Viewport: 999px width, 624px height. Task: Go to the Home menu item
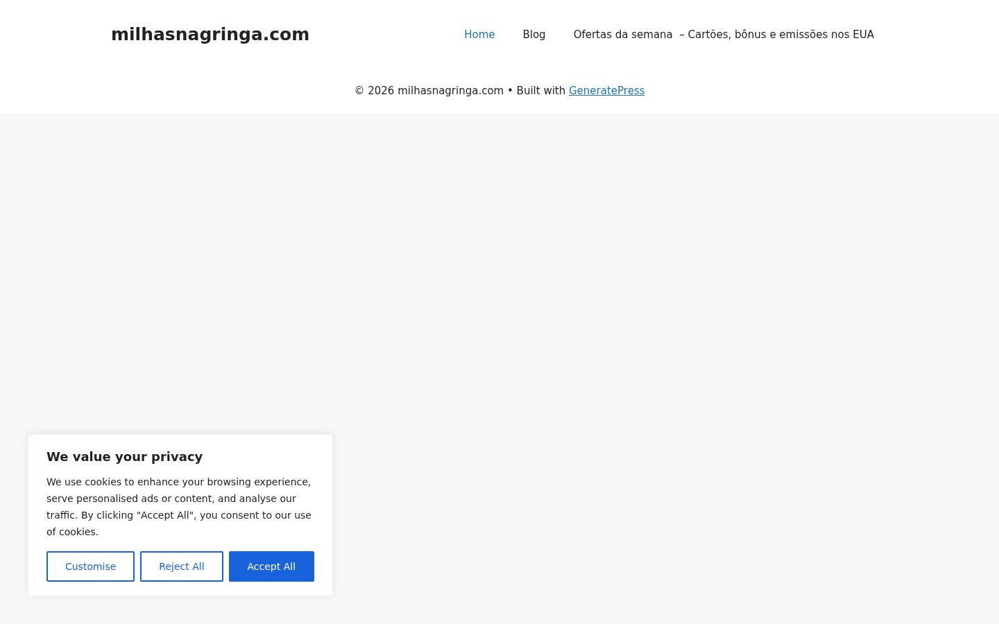click(479, 35)
